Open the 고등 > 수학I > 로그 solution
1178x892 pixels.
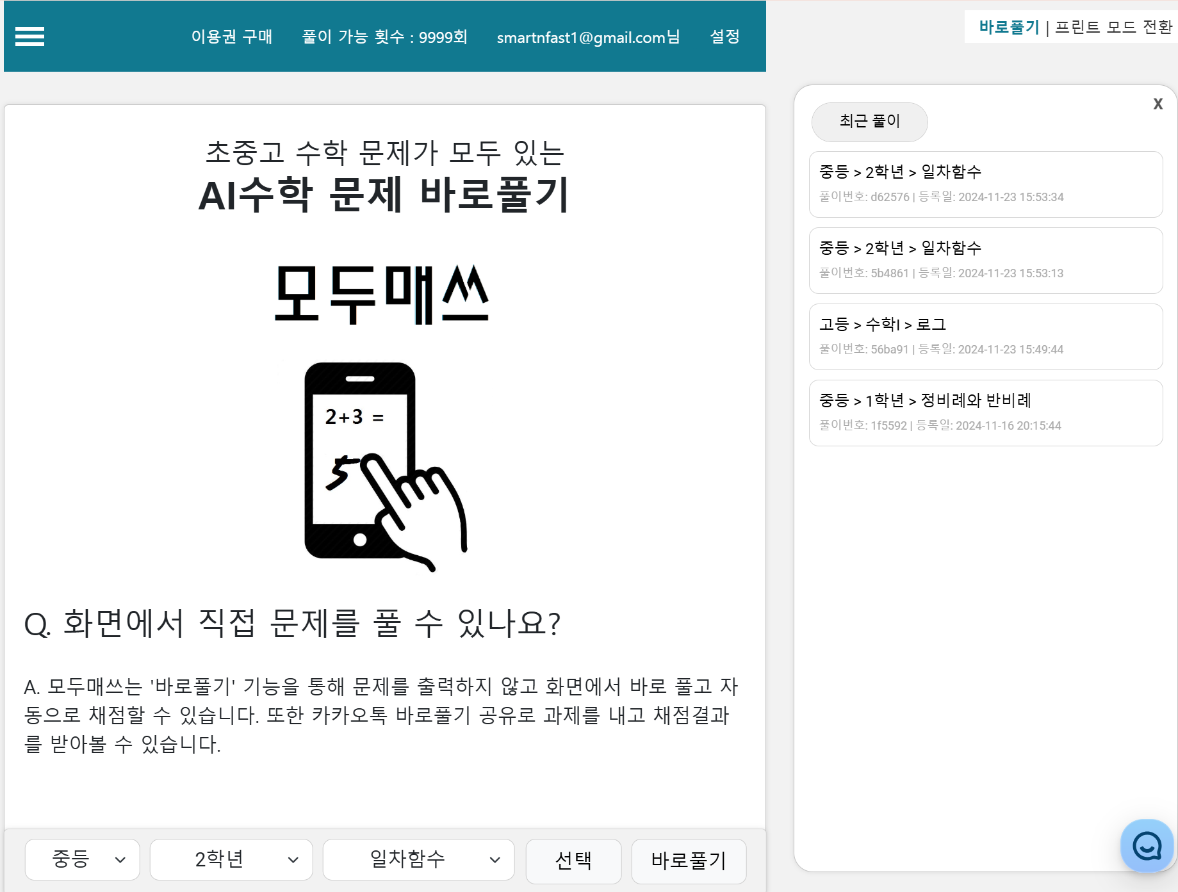click(986, 337)
